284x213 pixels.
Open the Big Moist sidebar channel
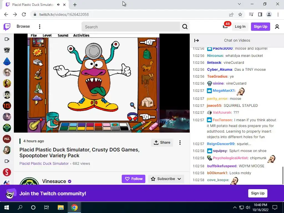[x=7, y=61]
